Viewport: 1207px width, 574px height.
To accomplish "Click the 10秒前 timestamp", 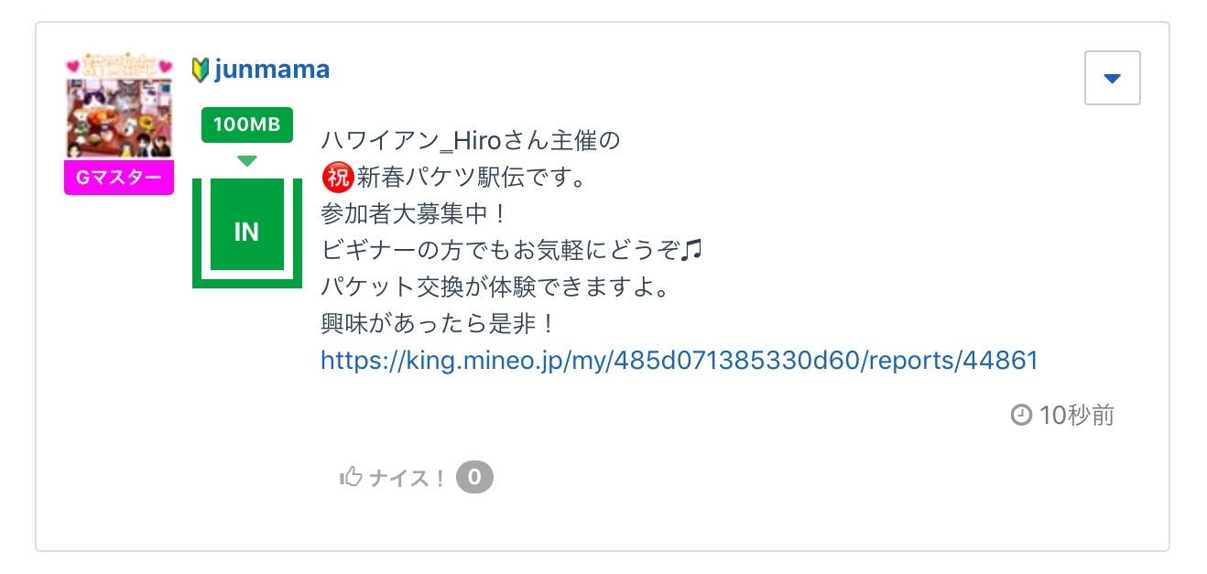I will [x=1077, y=416].
